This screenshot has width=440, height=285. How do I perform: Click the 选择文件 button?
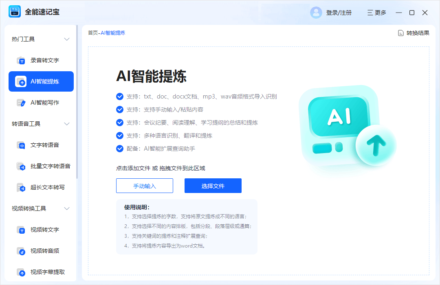click(213, 186)
